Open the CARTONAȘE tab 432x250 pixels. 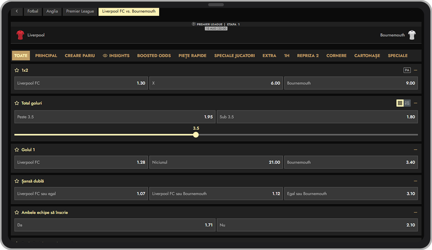click(x=367, y=56)
